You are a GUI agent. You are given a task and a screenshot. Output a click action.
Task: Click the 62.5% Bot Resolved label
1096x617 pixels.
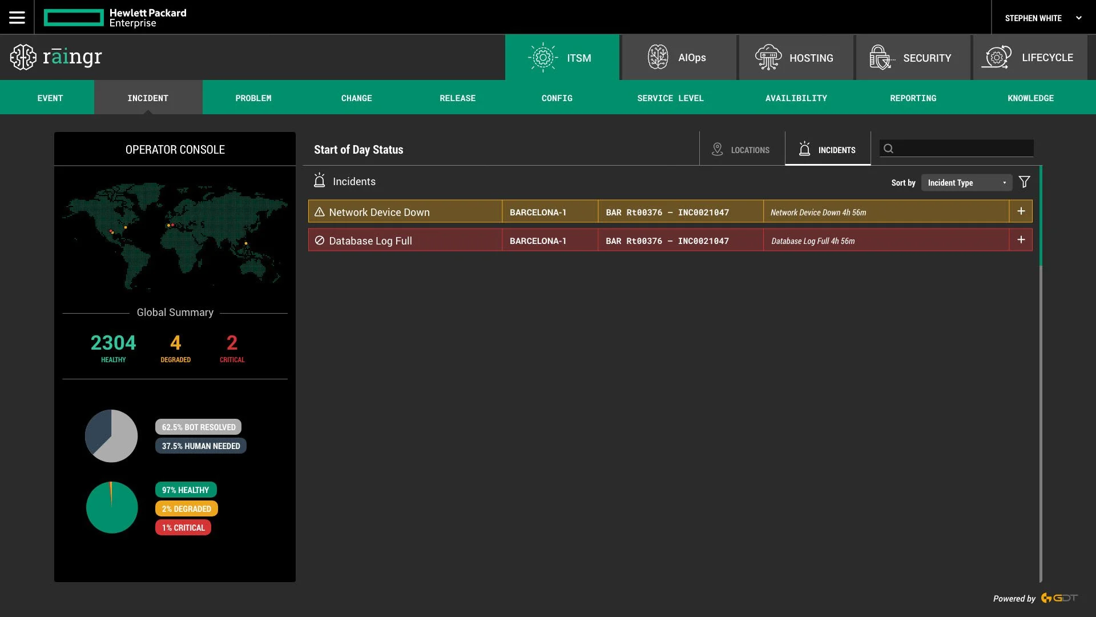tap(198, 427)
